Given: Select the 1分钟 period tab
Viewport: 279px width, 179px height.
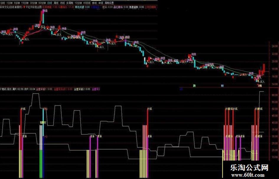Looking at the screenshot, I should (x=9, y=3).
